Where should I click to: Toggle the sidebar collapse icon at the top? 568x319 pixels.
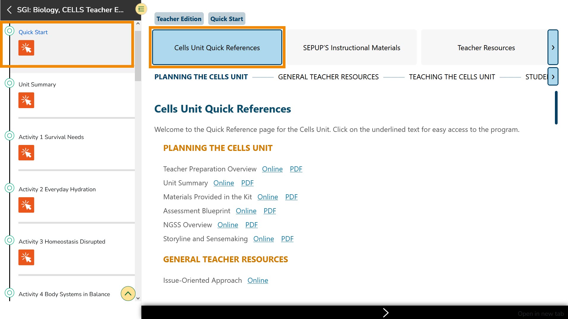pos(141,9)
